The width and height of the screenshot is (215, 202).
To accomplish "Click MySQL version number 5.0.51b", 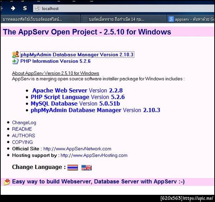I will [x=110, y=104].
